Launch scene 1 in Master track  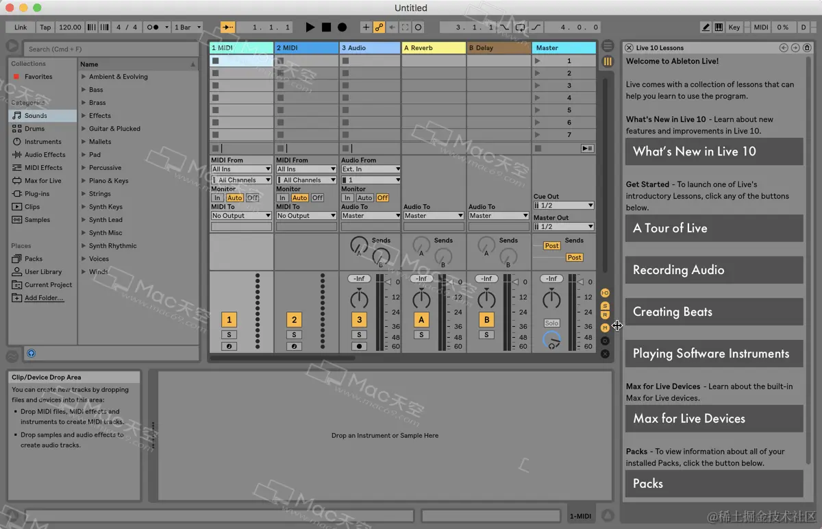click(538, 61)
